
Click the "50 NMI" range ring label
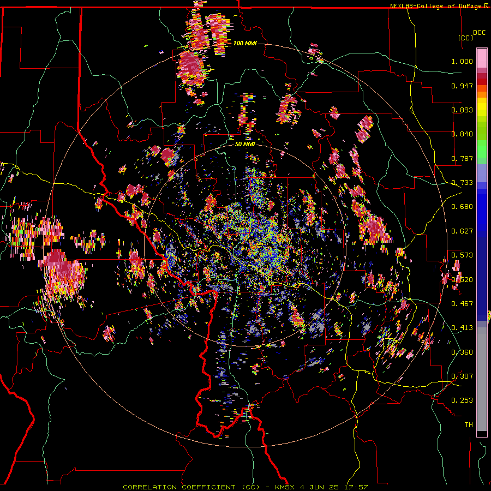pos(245,144)
